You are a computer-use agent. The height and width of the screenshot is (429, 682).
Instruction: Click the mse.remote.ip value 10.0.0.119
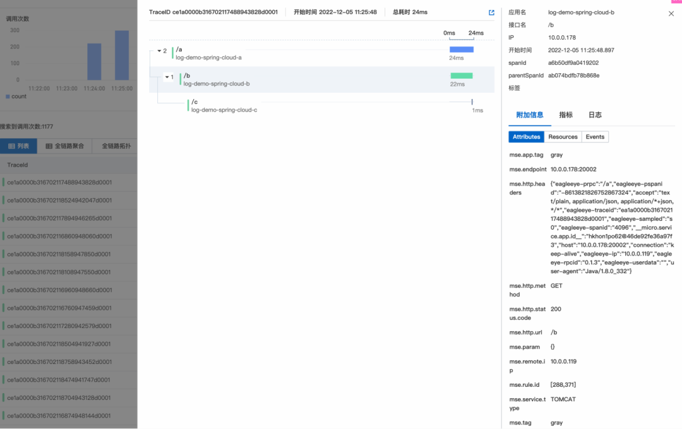coord(563,361)
